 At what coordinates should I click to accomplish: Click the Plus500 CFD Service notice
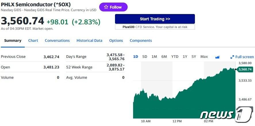155,27
